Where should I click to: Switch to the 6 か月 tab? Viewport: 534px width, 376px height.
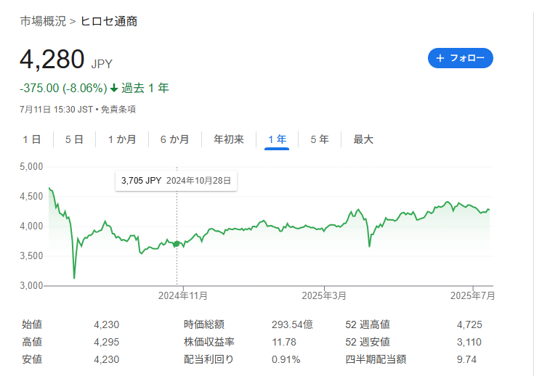tap(174, 139)
